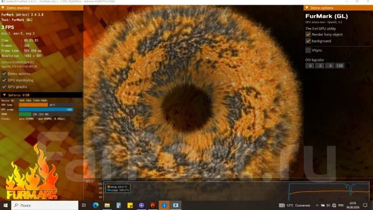Image resolution: width=373 pixels, height=210 pixels.
Task: Open the Windows Start menu
Action: (x=5, y=205)
